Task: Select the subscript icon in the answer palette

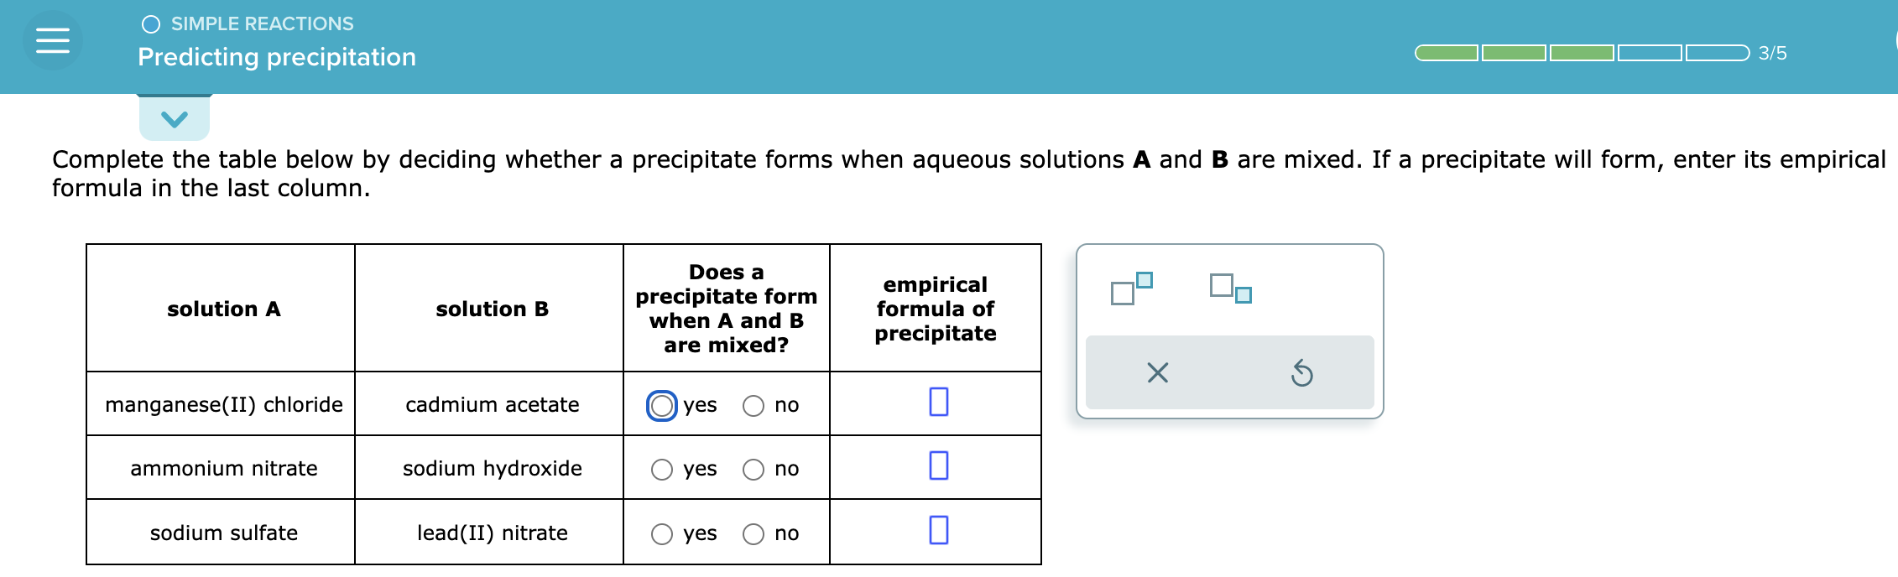Action: point(1228,289)
